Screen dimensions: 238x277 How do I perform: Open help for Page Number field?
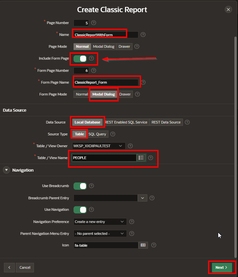coord(94,23)
